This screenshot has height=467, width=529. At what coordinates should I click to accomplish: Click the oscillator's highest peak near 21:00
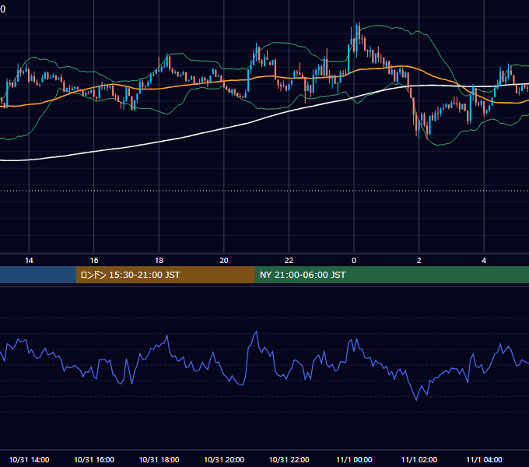tap(257, 332)
